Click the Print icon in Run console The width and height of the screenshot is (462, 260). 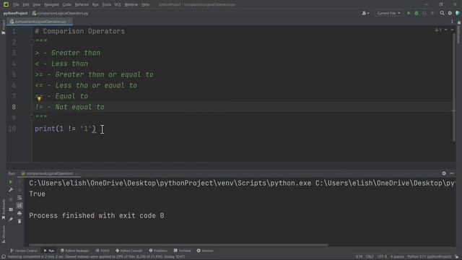[19, 214]
